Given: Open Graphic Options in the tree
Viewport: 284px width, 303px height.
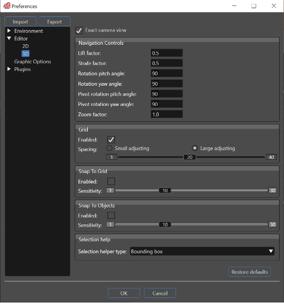Looking at the screenshot, I should tap(33, 62).
